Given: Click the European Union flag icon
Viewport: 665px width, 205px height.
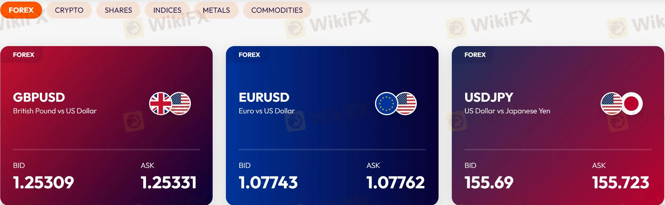Looking at the screenshot, I should point(386,104).
